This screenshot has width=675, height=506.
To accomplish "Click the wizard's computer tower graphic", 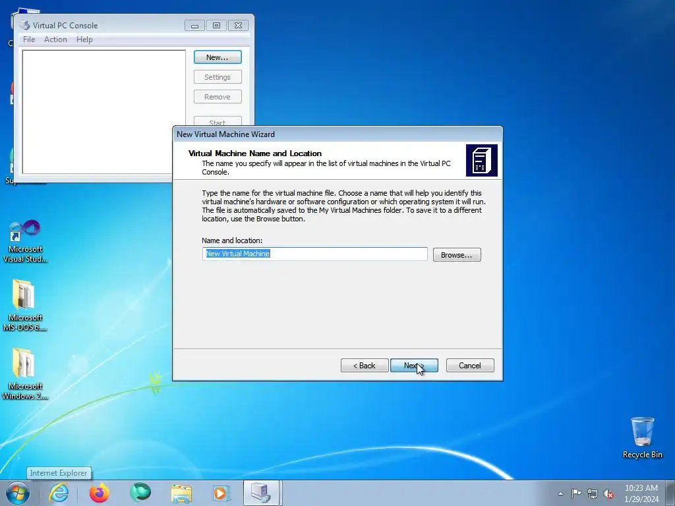I will [482, 161].
